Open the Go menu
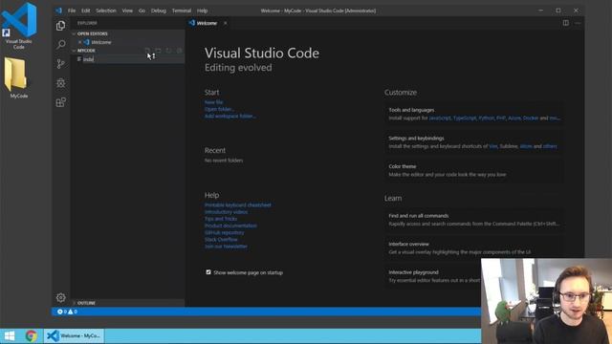 (142, 11)
